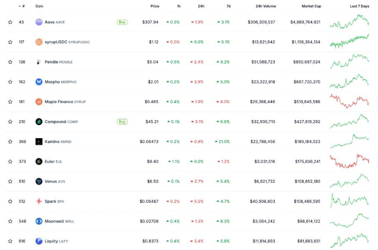The height and width of the screenshot is (250, 378).
Task: Switch sorting to the 7d column
Action: tap(226, 6)
